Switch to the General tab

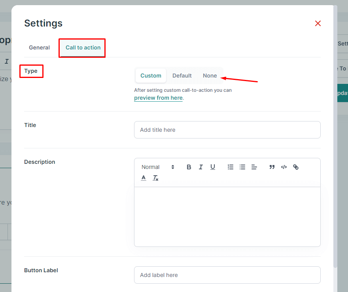coord(39,47)
